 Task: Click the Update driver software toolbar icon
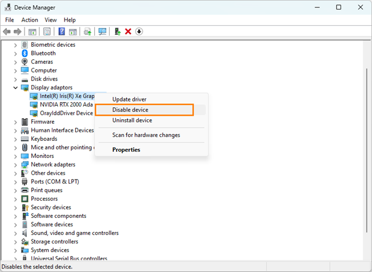pos(87,31)
